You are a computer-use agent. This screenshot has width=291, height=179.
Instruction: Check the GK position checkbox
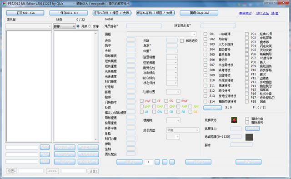[x=190, y=112]
